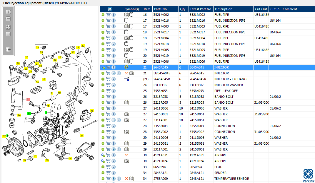Add part 3355E003 to cart
The height and width of the screenshot is (183, 315).
pyautogui.click(x=108, y=126)
